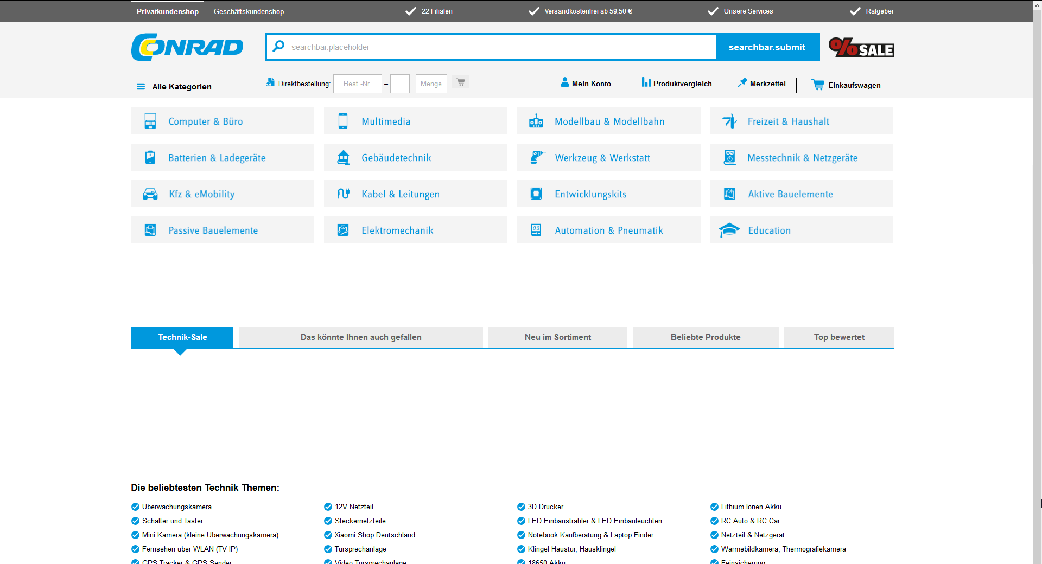Open the Überwachungskamera topic link
Viewport: 1042px width, 564px height.
point(177,507)
